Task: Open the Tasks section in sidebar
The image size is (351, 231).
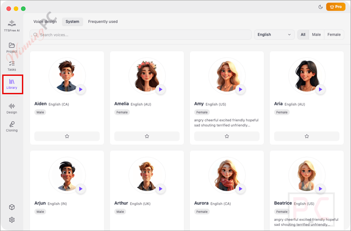Action: coord(12,66)
